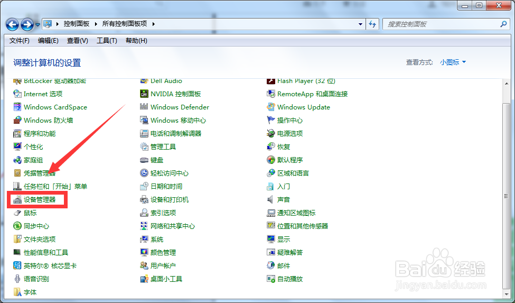Click the refresh button beside address bar
Image resolution: width=515 pixels, height=303 pixels.
coord(372,24)
